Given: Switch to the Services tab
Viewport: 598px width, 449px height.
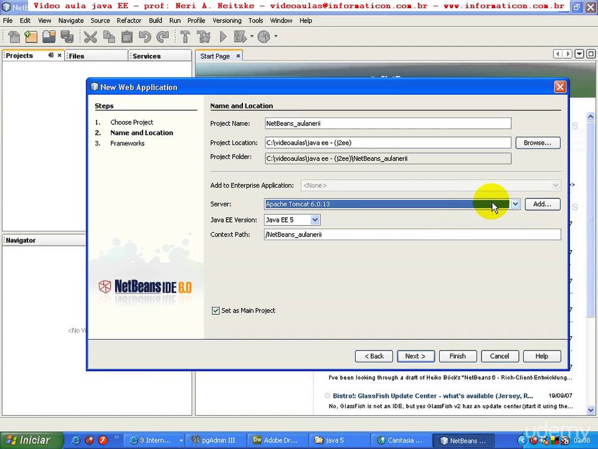Looking at the screenshot, I should [x=159, y=56].
